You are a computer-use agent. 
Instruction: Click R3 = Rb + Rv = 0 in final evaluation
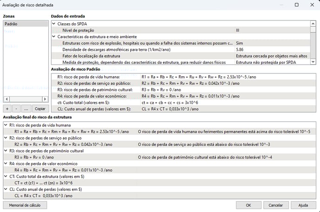tap(34, 157)
